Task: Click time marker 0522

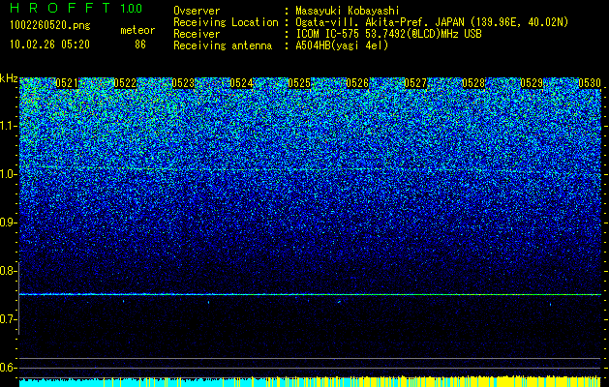Action: tap(125, 83)
